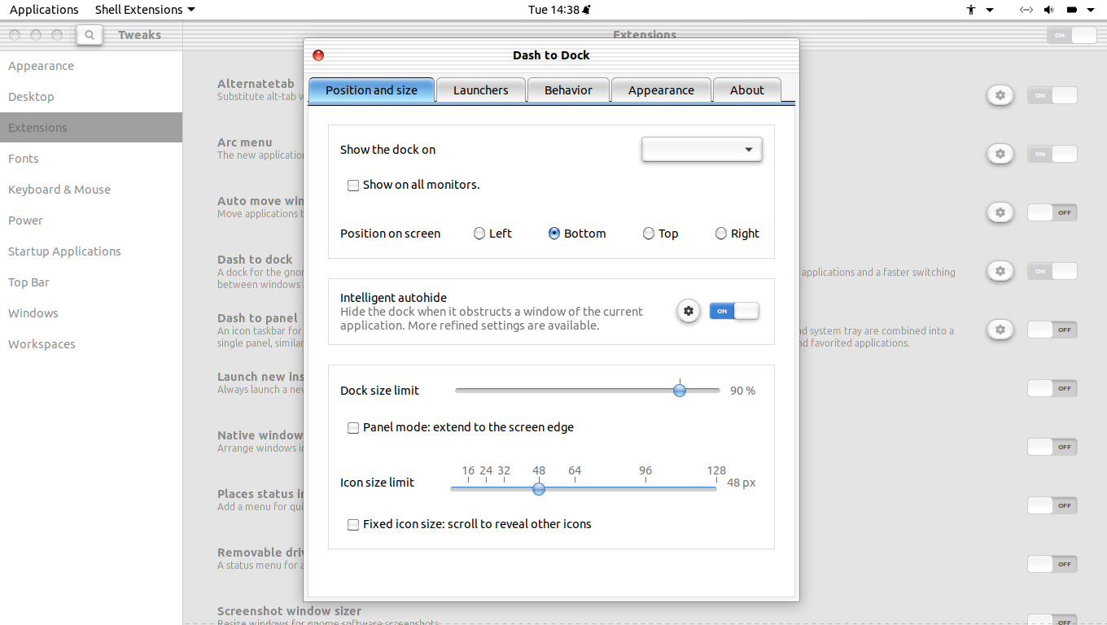Viewport: 1107px width, 625px height.
Task: Switch to Position and size tab
Action: (x=371, y=90)
